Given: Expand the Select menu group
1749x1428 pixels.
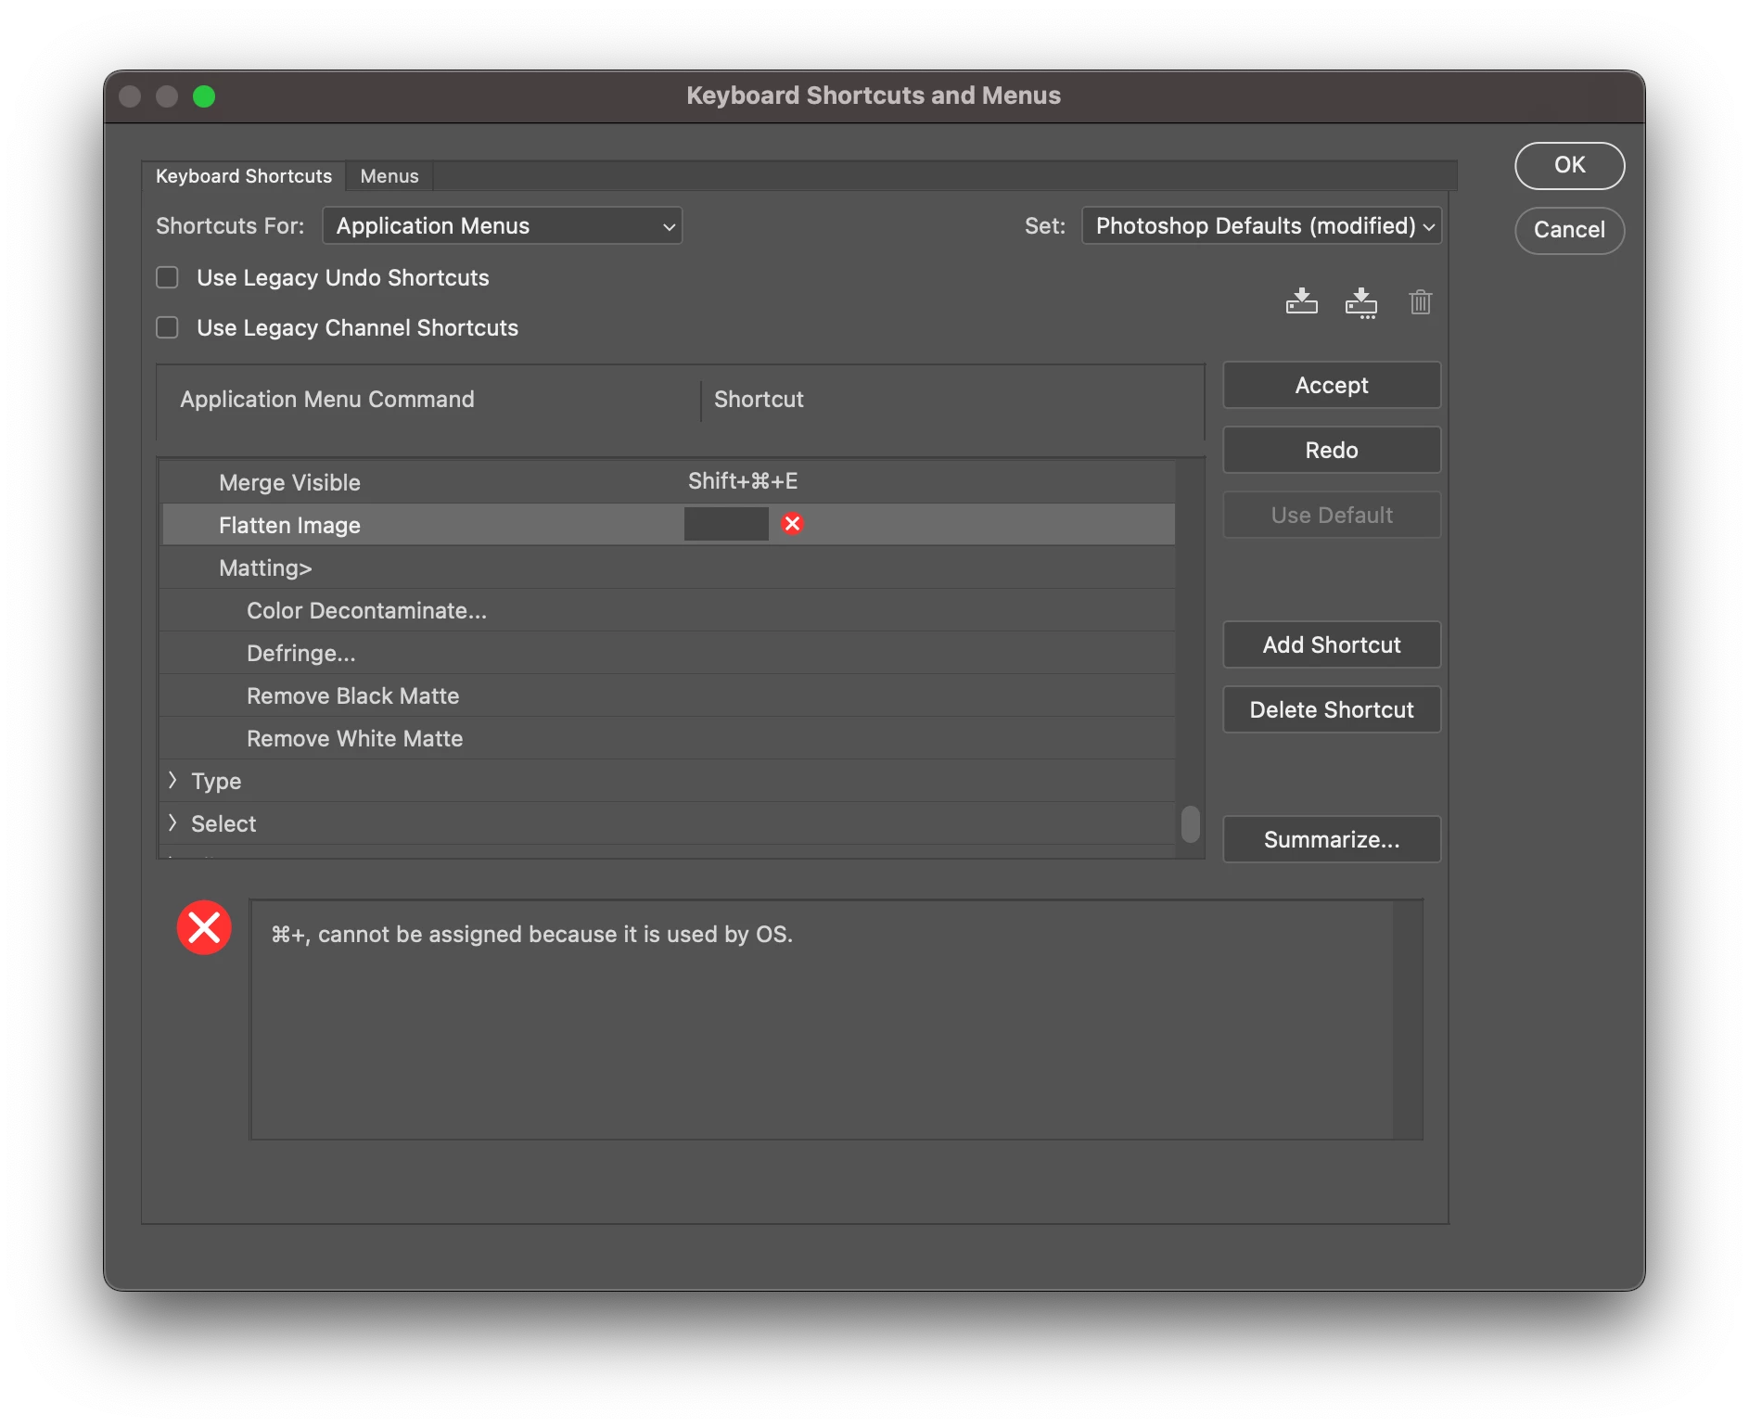Looking at the screenshot, I should coord(172,823).
